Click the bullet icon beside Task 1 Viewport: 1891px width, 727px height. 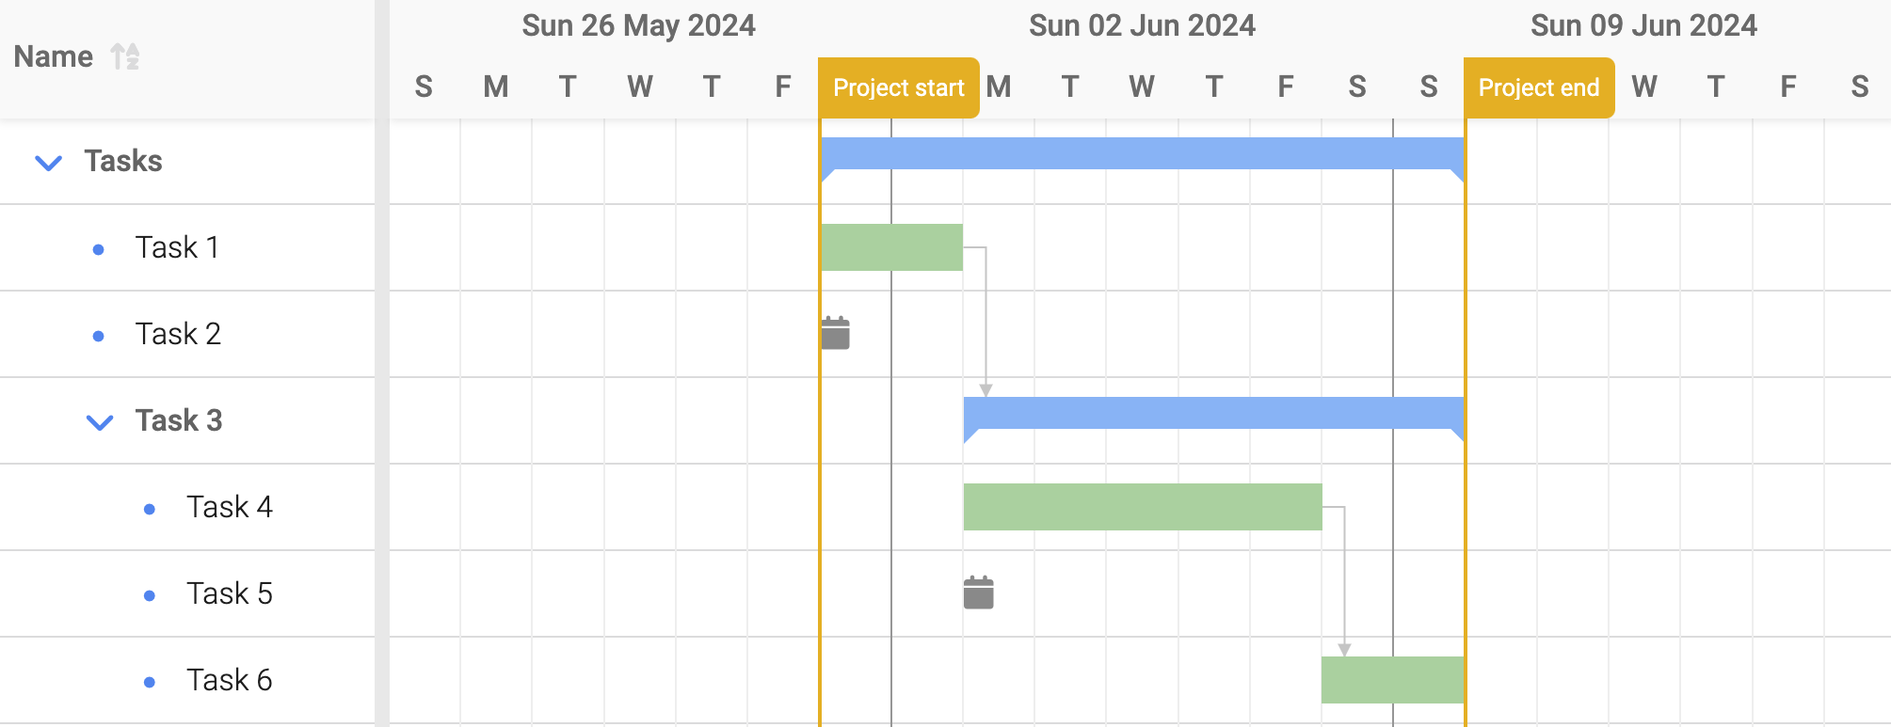point(99,249)
